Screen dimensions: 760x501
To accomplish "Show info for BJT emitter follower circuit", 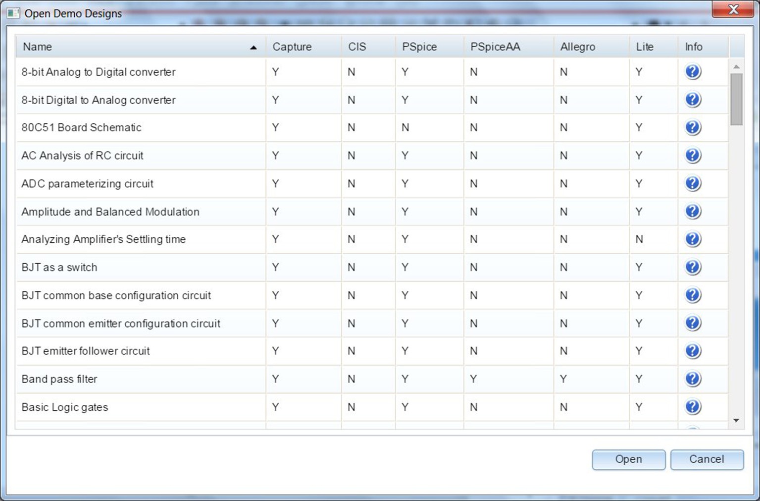I will tap(693, 351).
